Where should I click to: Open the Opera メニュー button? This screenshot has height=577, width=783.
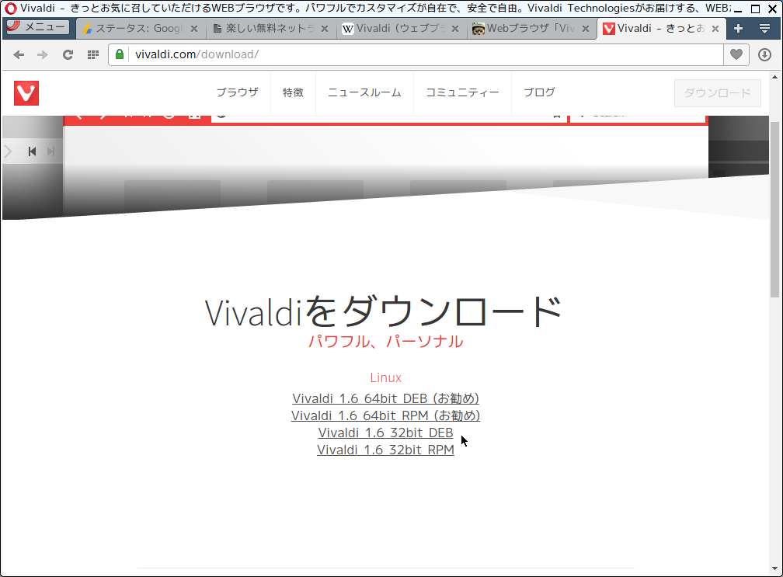coord(36,27)
